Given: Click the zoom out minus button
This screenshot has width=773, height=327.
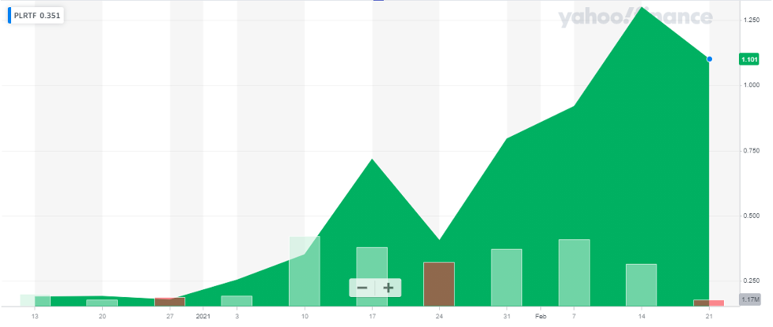Looking at the screenshot, I should tap(362, 288).
